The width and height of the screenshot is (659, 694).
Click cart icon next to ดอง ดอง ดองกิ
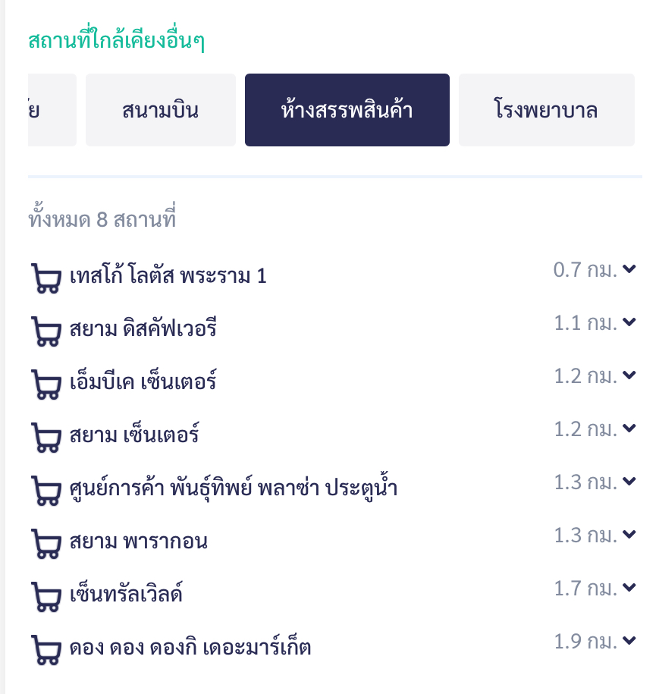point(46,650)
